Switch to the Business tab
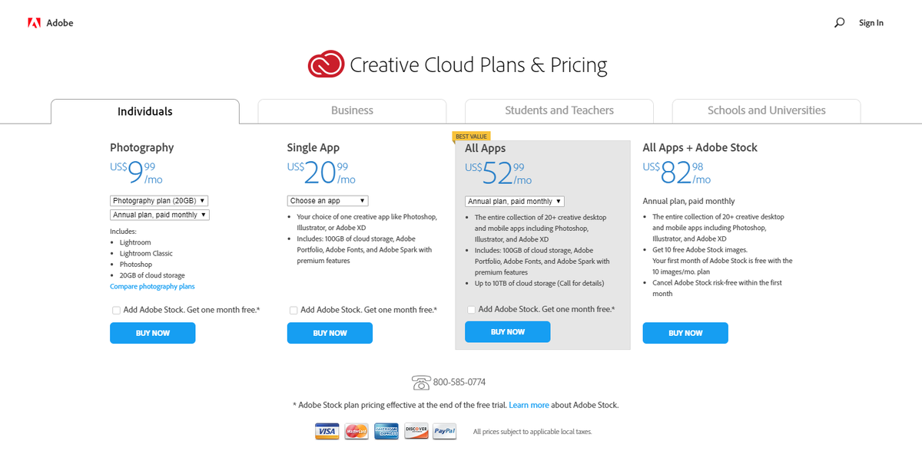The width and height of the screenshot is (922, 464). (352, 110)
